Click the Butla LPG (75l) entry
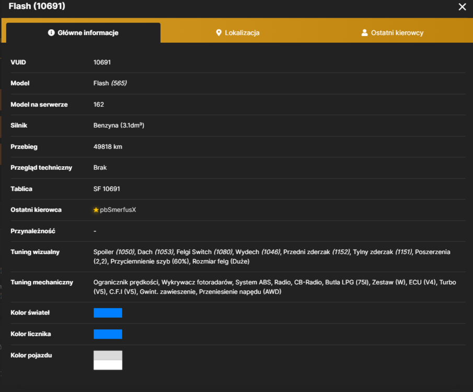 point(347,282)
